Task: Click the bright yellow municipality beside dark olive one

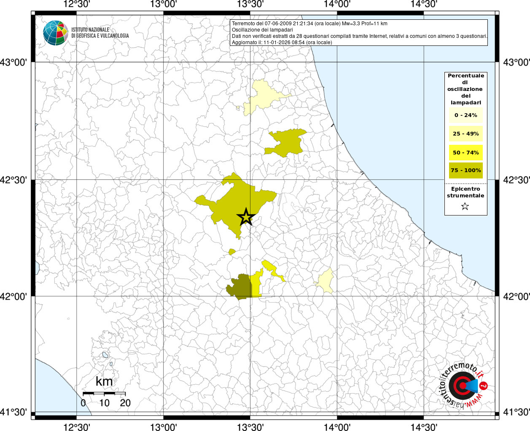Action: pos(256,285)
